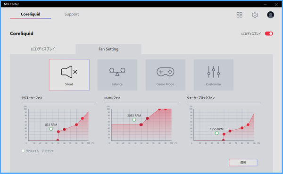The image size is (283, 174).
Task: Click the PUMP fan curve point at 60°C
Action: click(x=147, y=118)
